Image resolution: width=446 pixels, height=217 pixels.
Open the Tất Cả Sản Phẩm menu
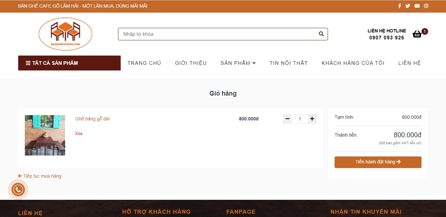tap(69, 63)
